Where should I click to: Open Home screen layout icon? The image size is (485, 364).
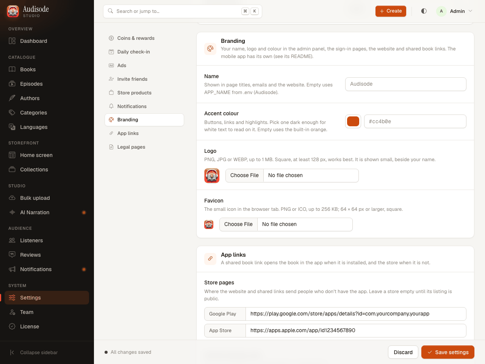pos(12,155)
